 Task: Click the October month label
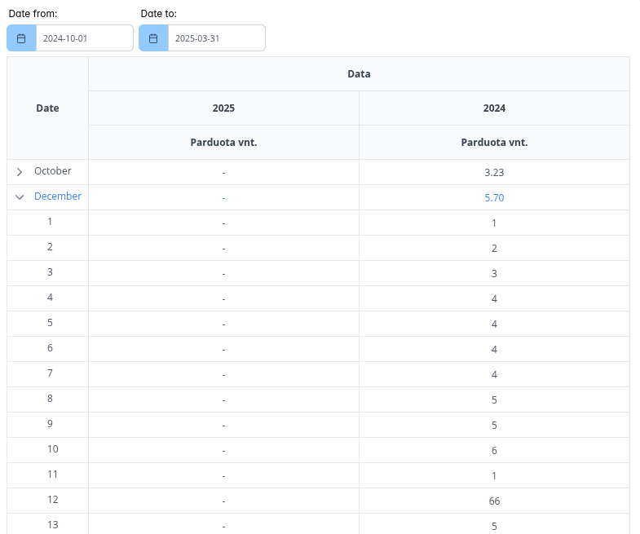point(53,171)
